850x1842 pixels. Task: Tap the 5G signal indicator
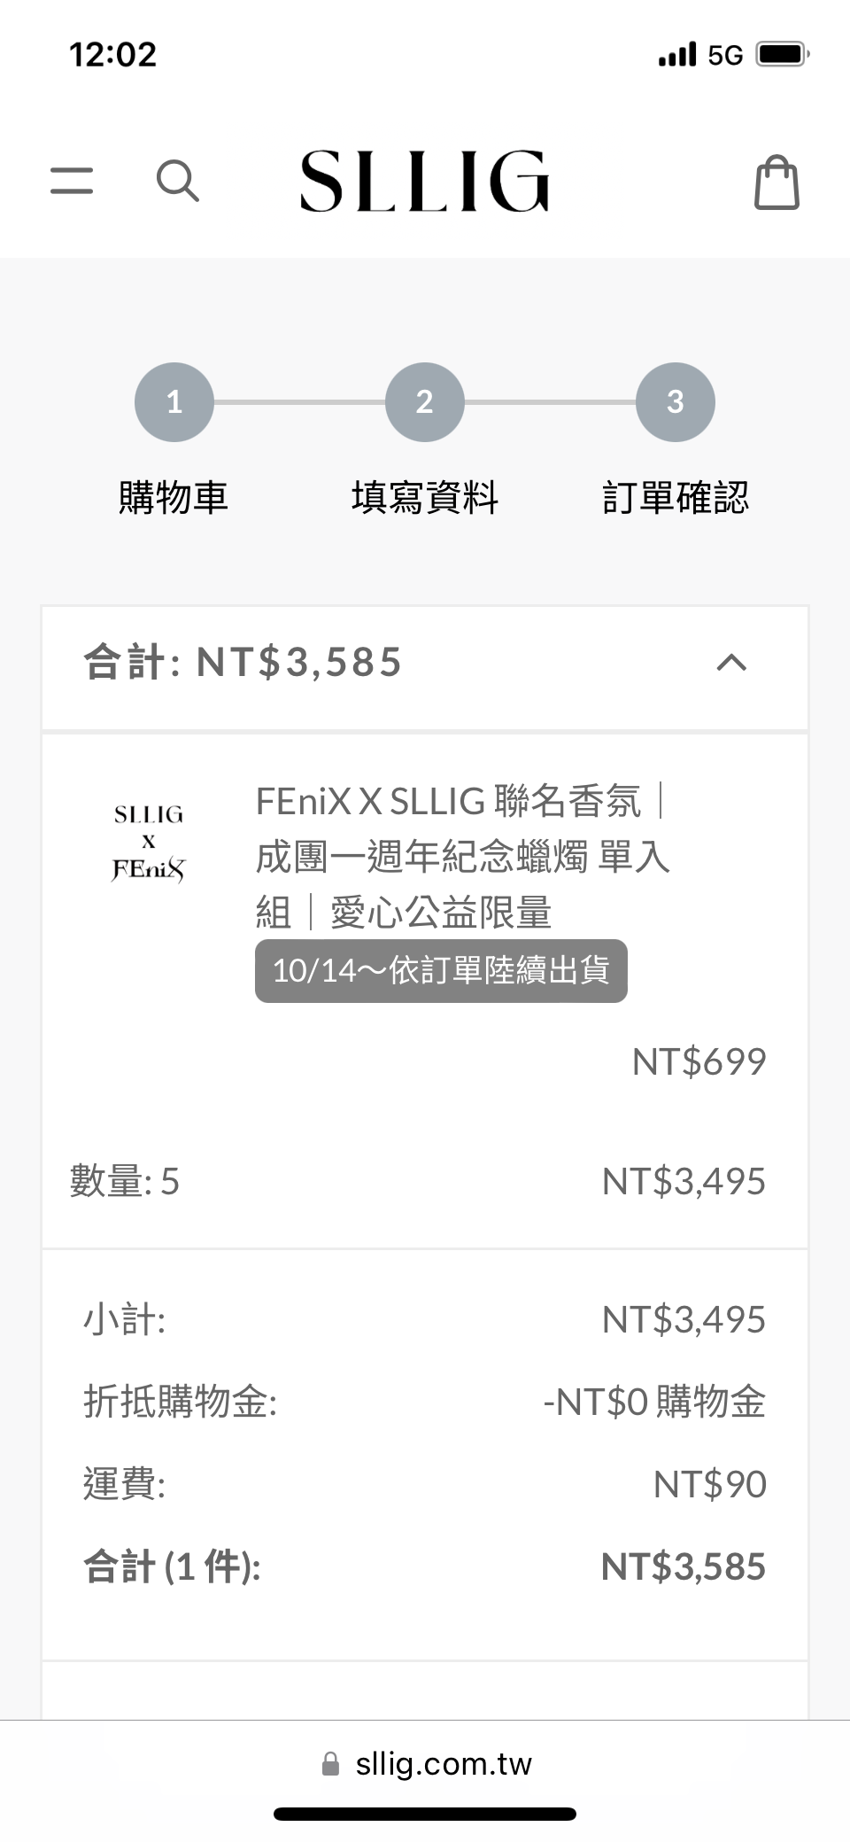(x=725, y=55)
